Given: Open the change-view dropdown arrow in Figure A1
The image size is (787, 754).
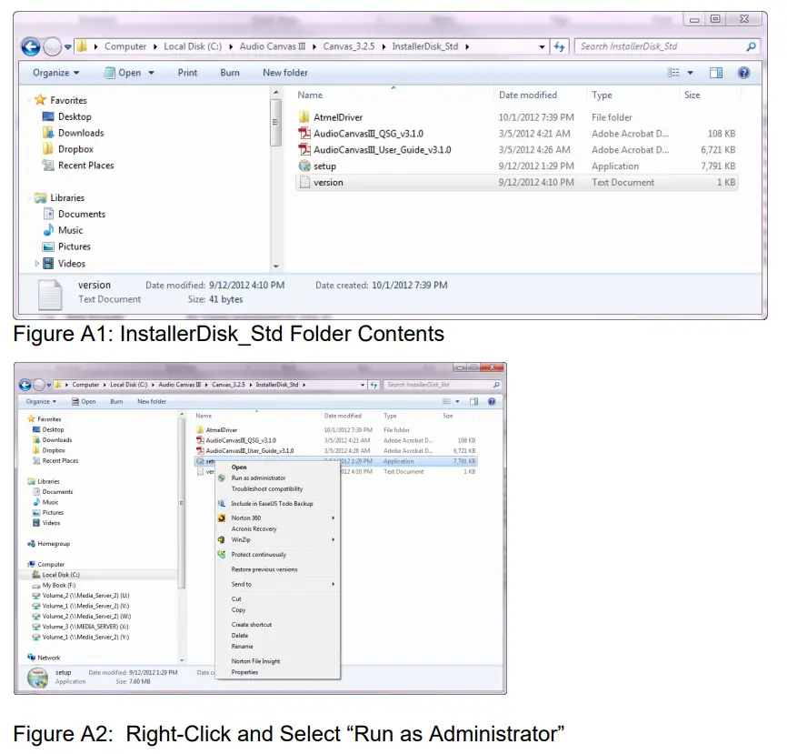Looking at the screenshot, I should [x=690, y=73].
